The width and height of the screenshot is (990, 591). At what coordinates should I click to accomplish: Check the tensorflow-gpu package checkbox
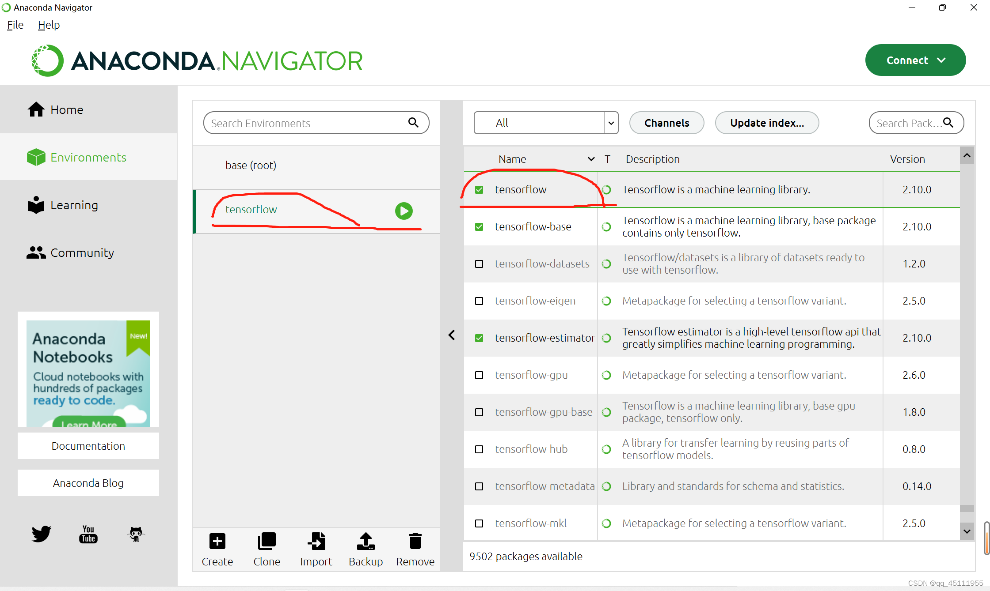coord(479,375)
